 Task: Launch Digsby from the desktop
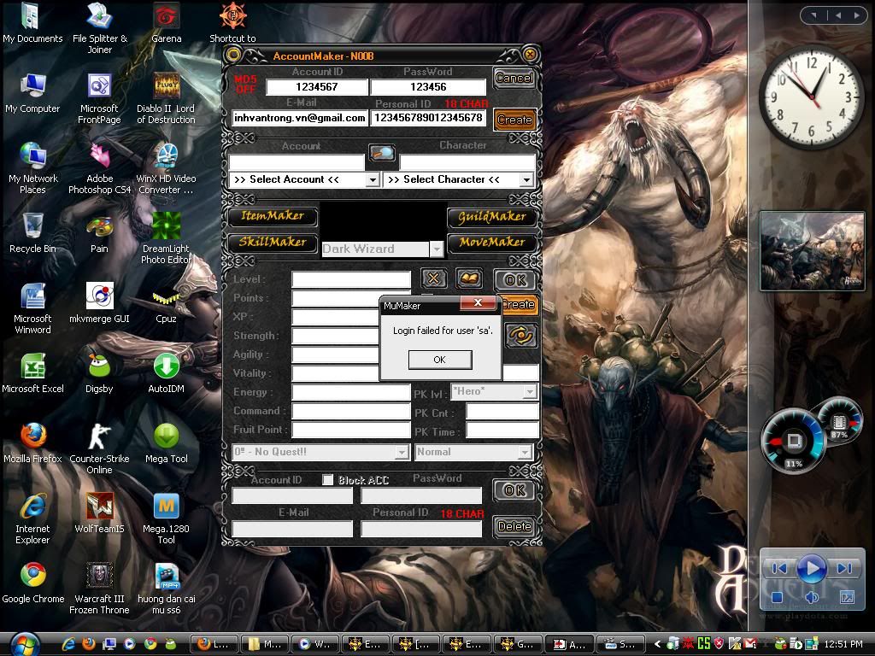(x=99, y=373)
